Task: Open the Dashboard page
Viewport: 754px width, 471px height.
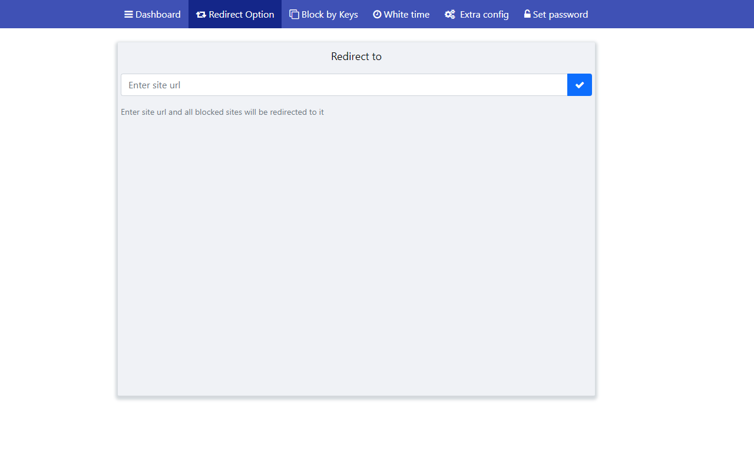Action: [x=152, y=14]
